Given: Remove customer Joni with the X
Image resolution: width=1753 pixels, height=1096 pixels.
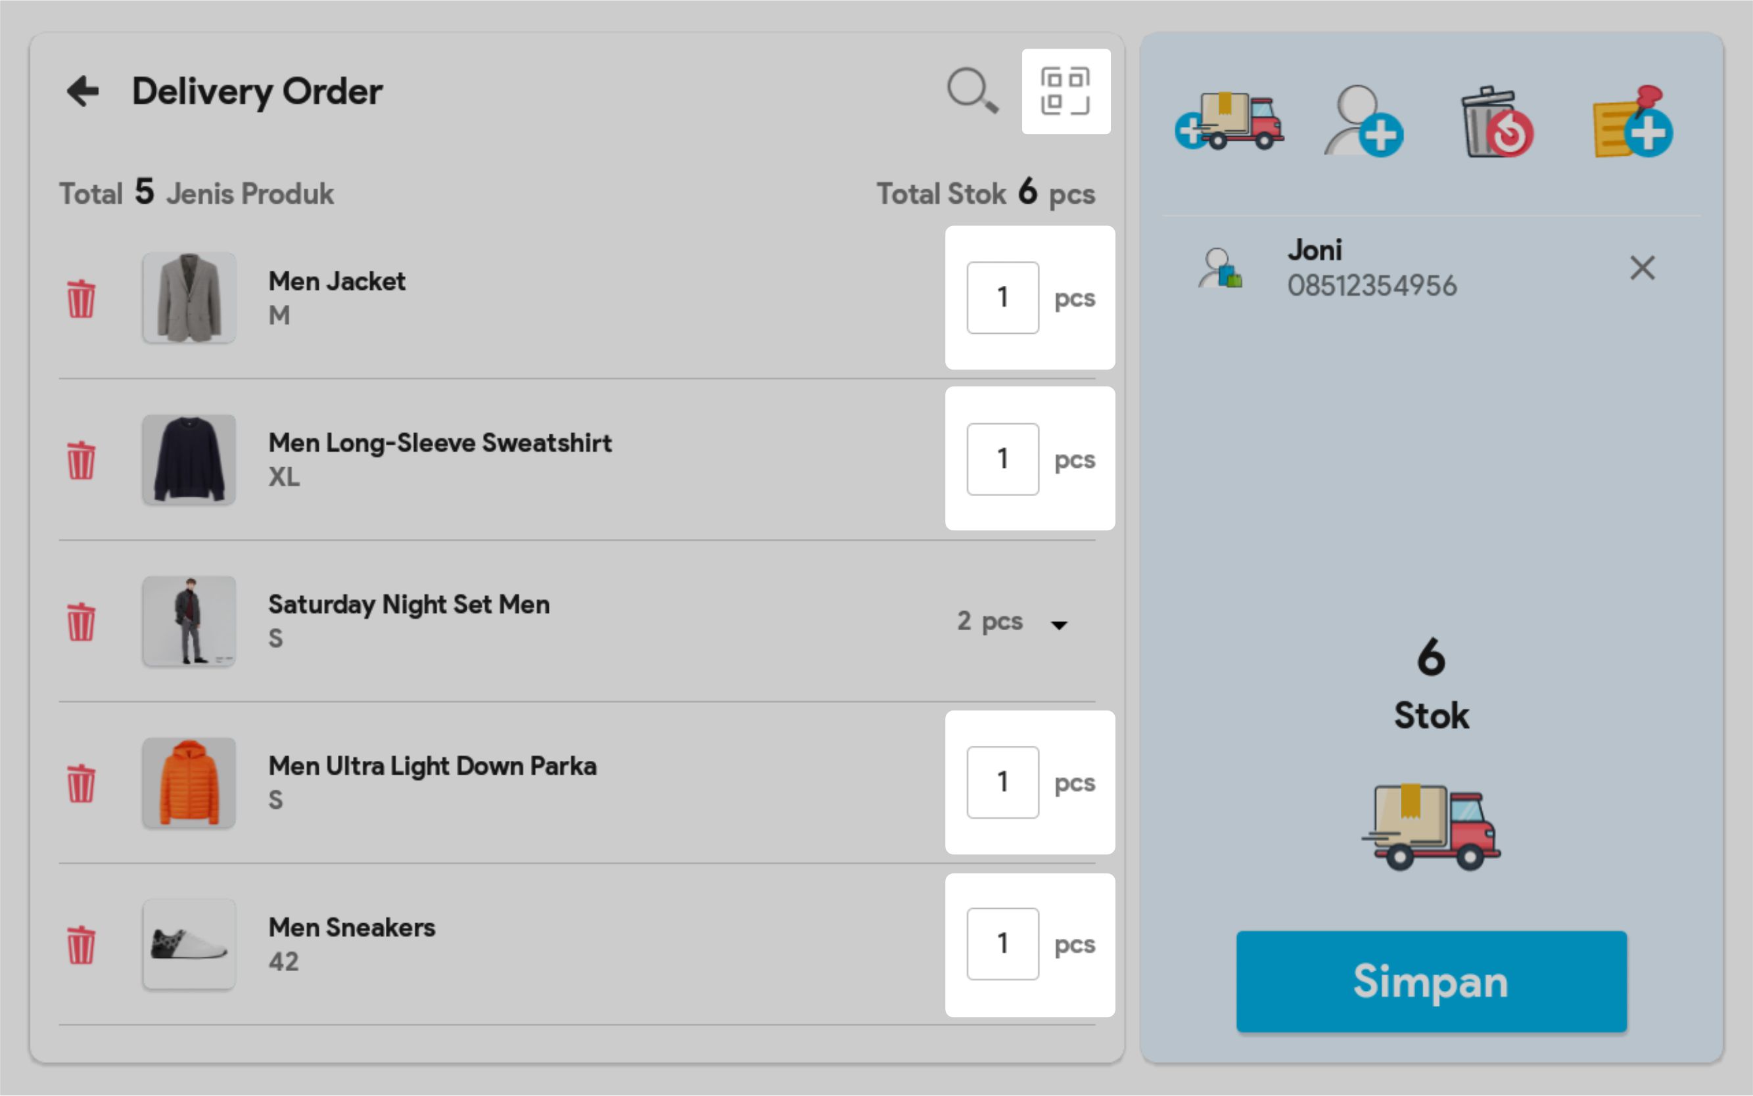Looking at the screenshot, I should (x=1642, y=267).
